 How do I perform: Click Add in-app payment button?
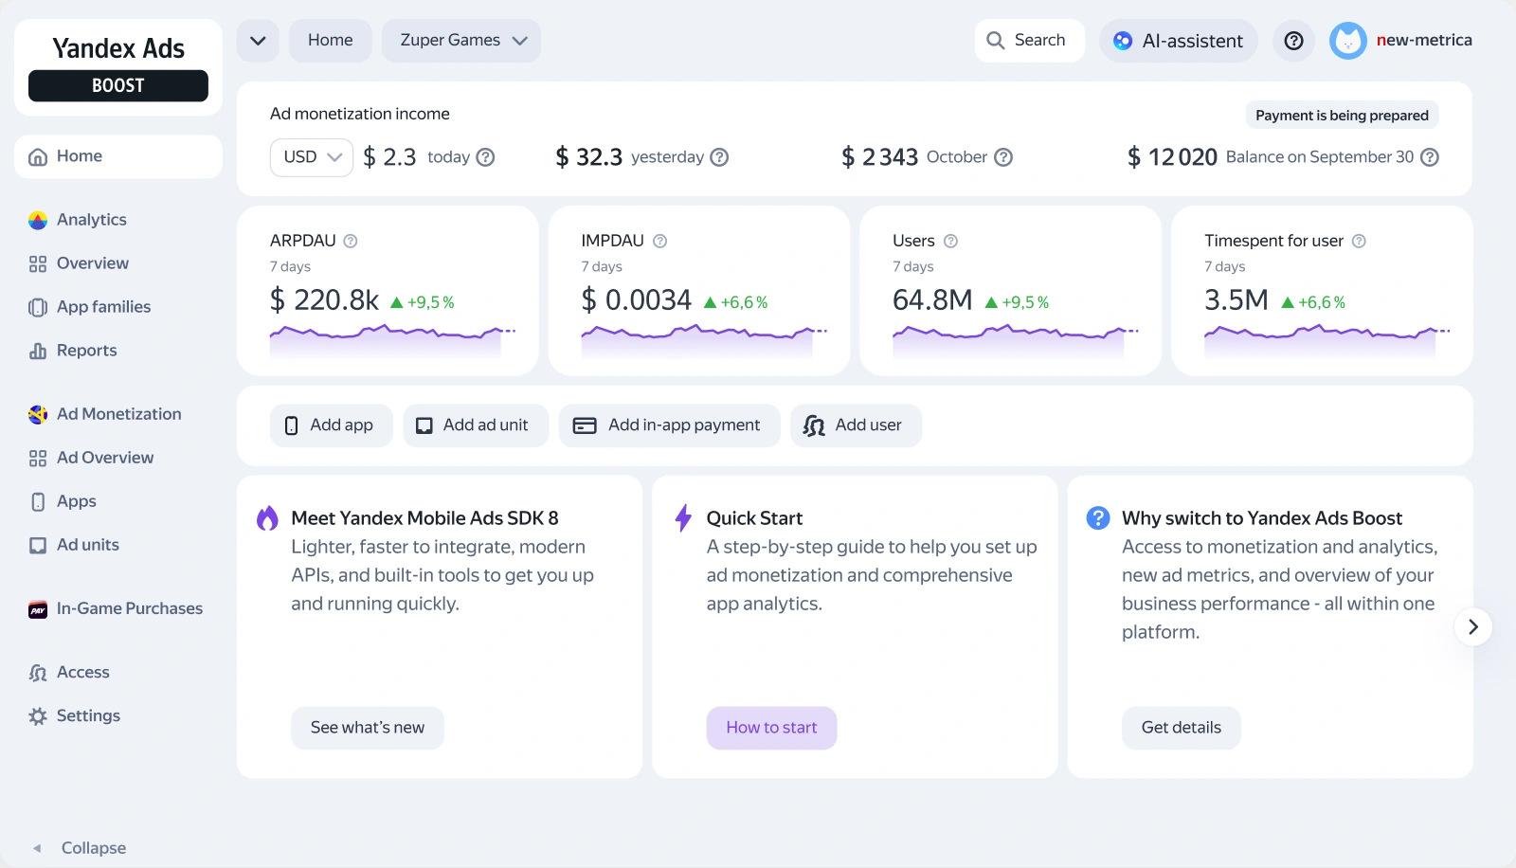point(670,425)
